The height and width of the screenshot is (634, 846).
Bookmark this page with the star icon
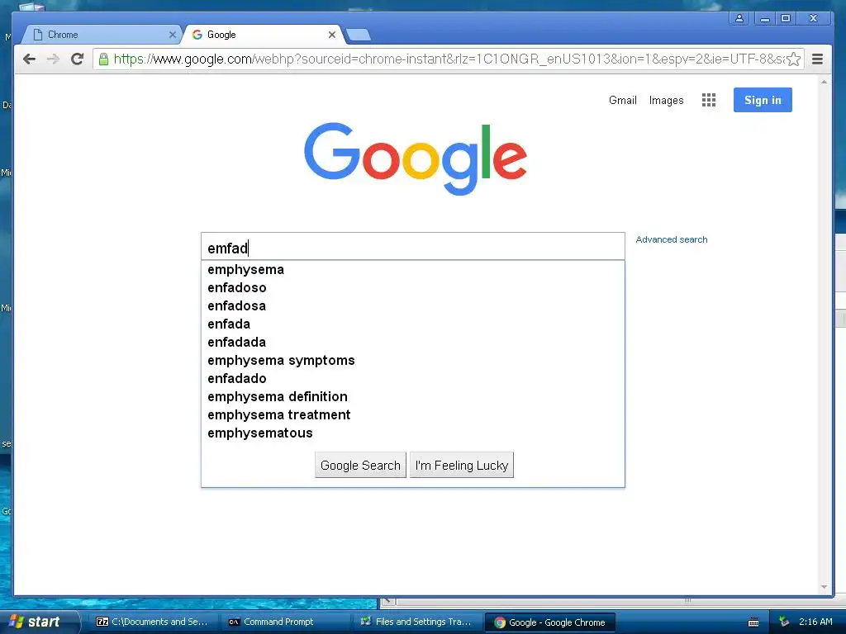(x=793, y=59)
